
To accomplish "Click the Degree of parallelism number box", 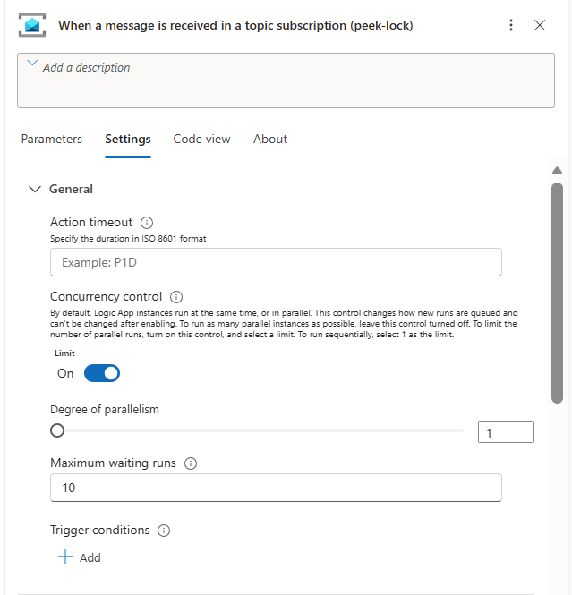I will point(506,432).
